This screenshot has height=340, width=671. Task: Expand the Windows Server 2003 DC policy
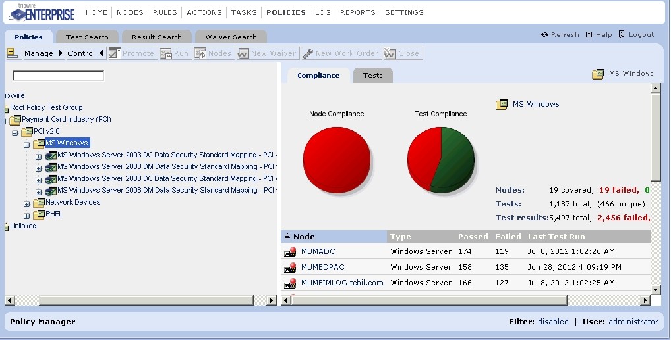tap(38, 157)
